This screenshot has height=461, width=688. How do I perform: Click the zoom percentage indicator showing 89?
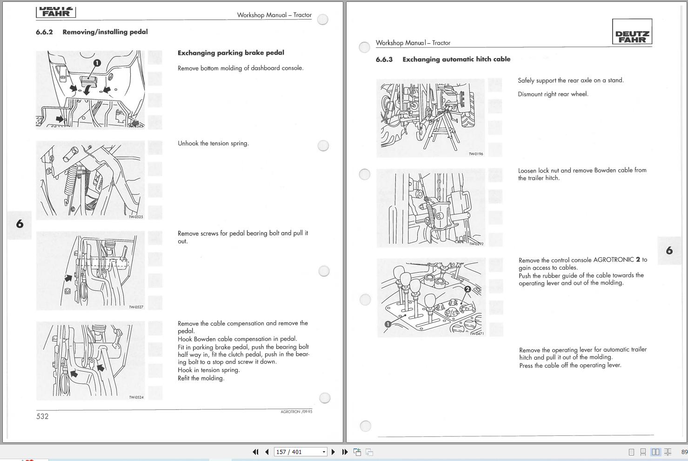coord(684,452)
